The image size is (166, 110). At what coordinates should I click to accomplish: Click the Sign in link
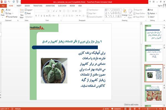(x=160, y=6)
